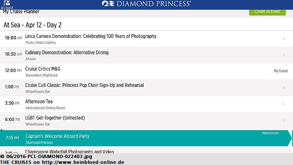The width and height of the screenshot is (293, 165).
Task: Expand Culinary Demonstration event chevron
Action: (284, 55)
